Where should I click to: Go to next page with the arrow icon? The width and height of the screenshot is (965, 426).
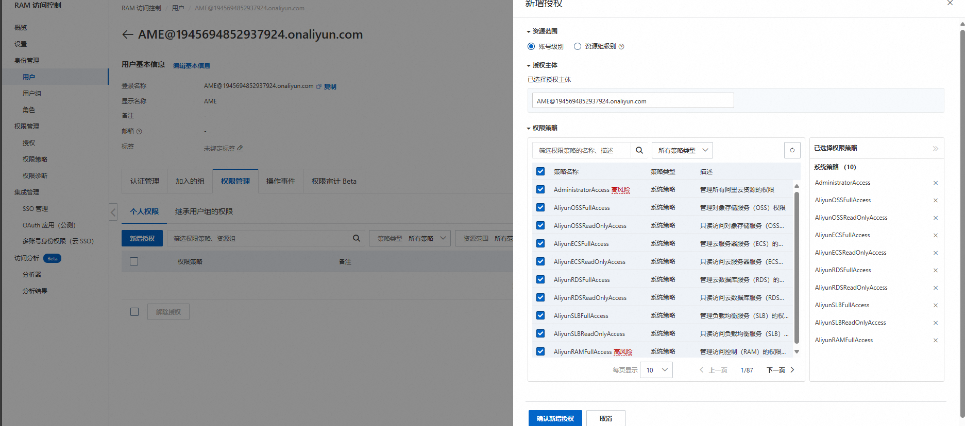[x=792, y=370]
